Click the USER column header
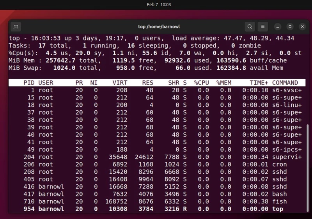Screen dimensions: 312x219 click(x=46, y=83)
